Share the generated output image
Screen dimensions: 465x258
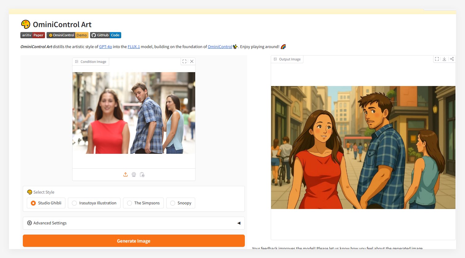pos(452,59)
